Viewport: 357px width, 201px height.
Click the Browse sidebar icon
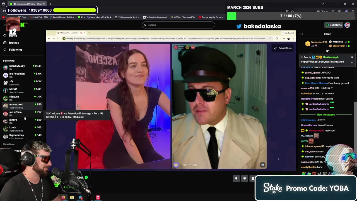click(x=5, y=43)
